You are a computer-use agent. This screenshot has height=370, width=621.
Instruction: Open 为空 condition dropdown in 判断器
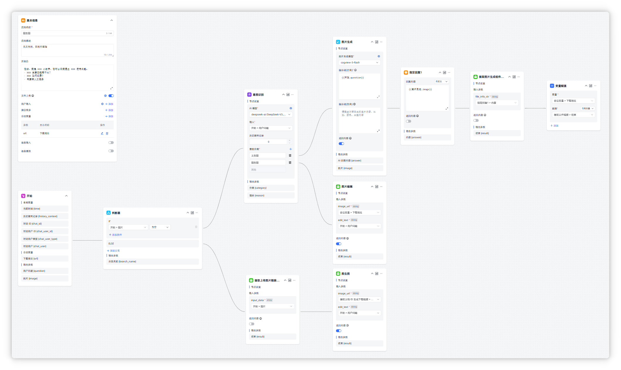(160, 227)
